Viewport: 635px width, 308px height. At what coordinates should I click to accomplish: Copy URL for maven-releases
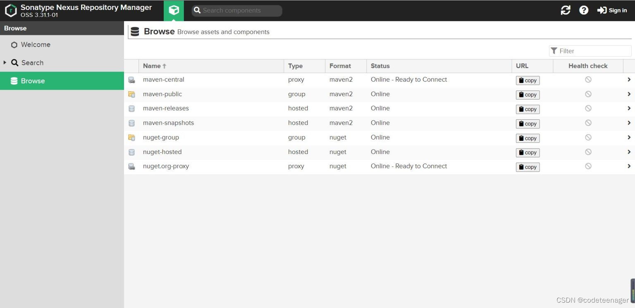pyautogui.click(x=528, y=109)
